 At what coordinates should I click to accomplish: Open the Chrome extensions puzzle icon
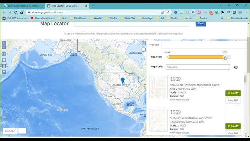click(222, 12)
